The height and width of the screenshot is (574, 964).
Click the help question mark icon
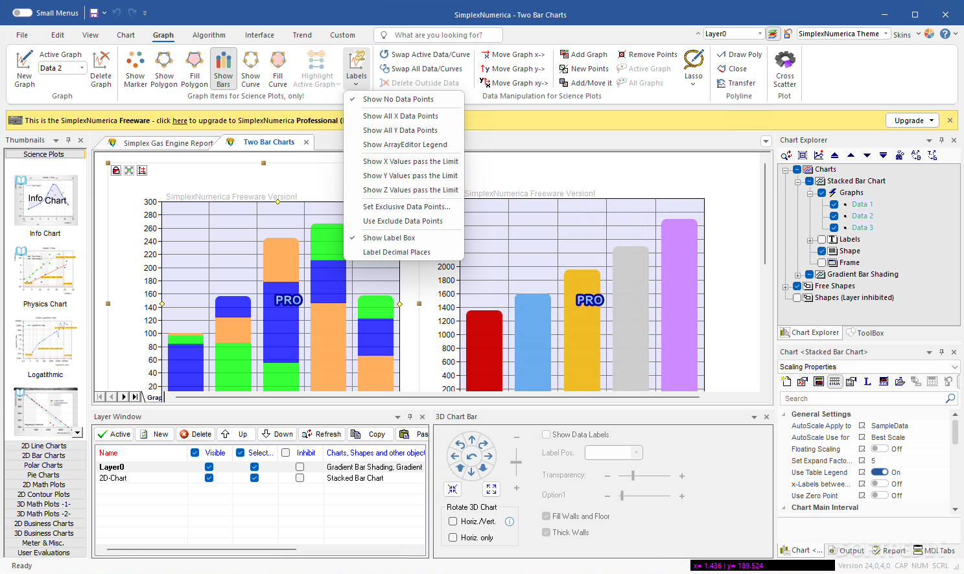[x=945, y=34]
